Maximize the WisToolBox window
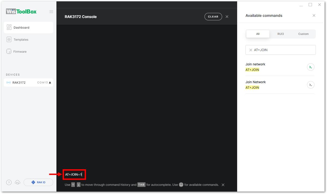The image size is (327, 194). tap(310, 5)
